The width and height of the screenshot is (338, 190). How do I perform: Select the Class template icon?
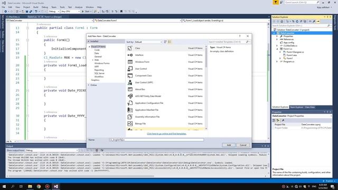coord(130,48)
